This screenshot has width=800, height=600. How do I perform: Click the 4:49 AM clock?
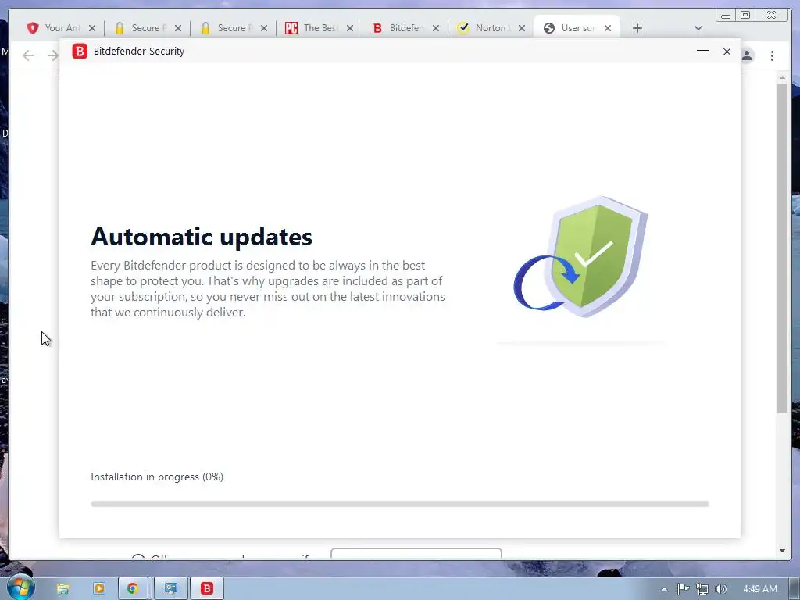point(760,589)
